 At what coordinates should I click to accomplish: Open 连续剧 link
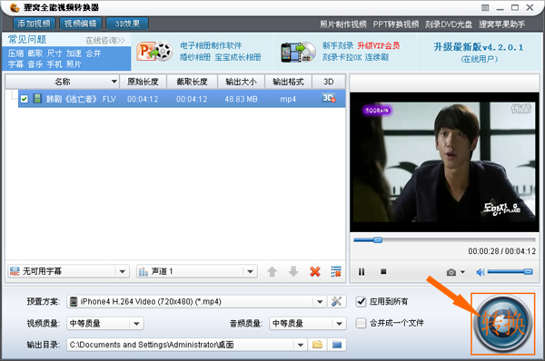click(x=377, y=57)
